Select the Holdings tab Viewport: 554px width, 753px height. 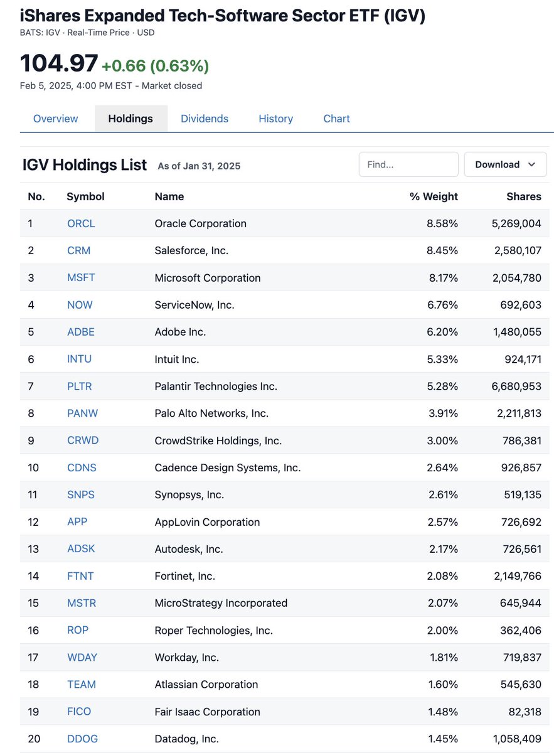[x=131, y=119]
